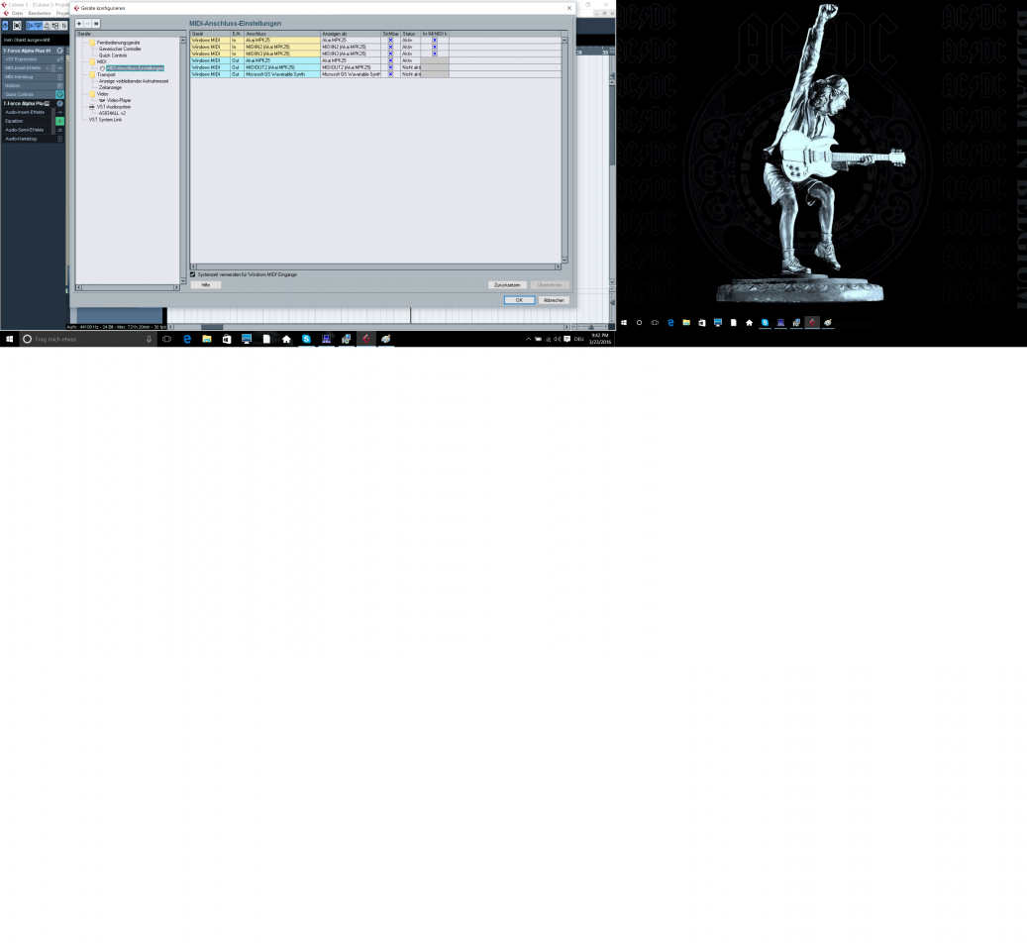1027x951 pixels.
Task: Toggle Sichtbar for Akai MPK25 output
Action: (x=391, y=60)
